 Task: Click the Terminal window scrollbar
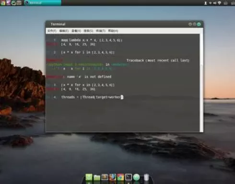[x=201, y=83]
